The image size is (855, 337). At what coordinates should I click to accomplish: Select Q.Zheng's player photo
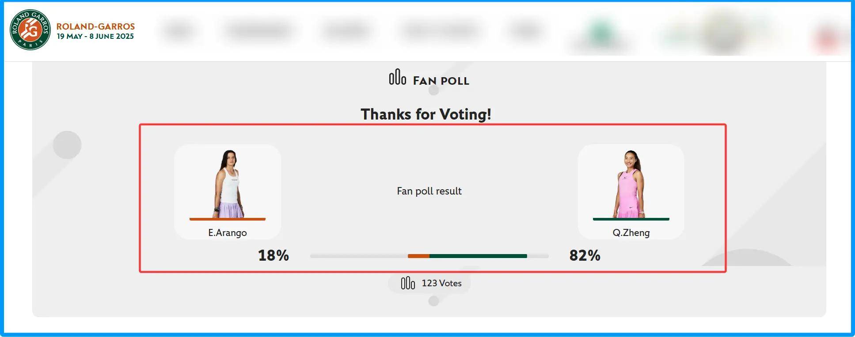click(631, 184)
